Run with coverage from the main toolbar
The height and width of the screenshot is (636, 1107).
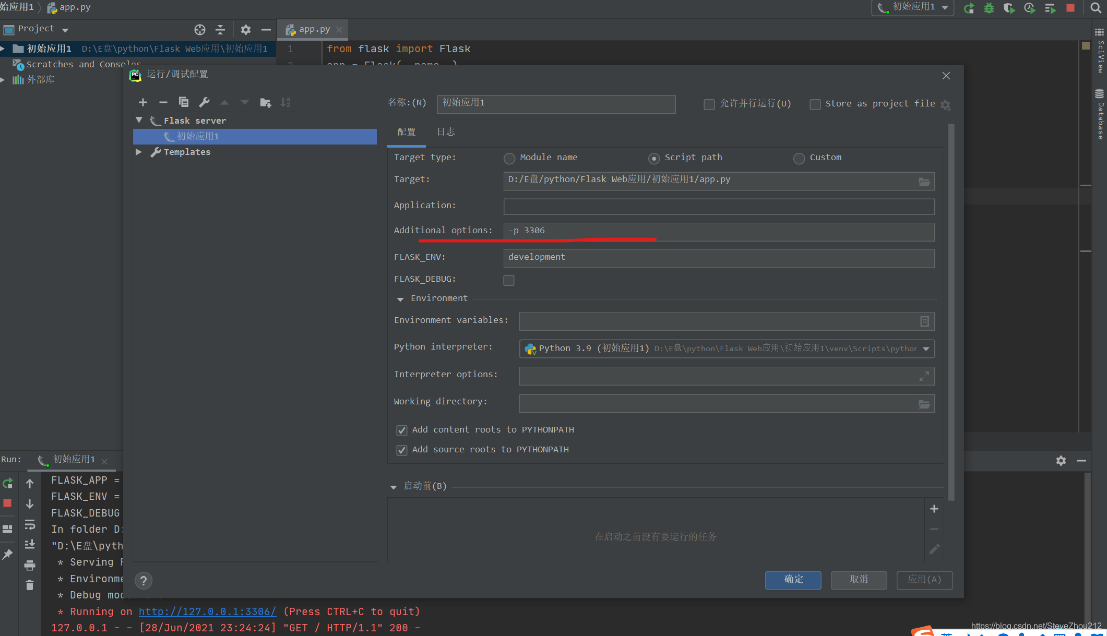click(x=1009, y=8)
